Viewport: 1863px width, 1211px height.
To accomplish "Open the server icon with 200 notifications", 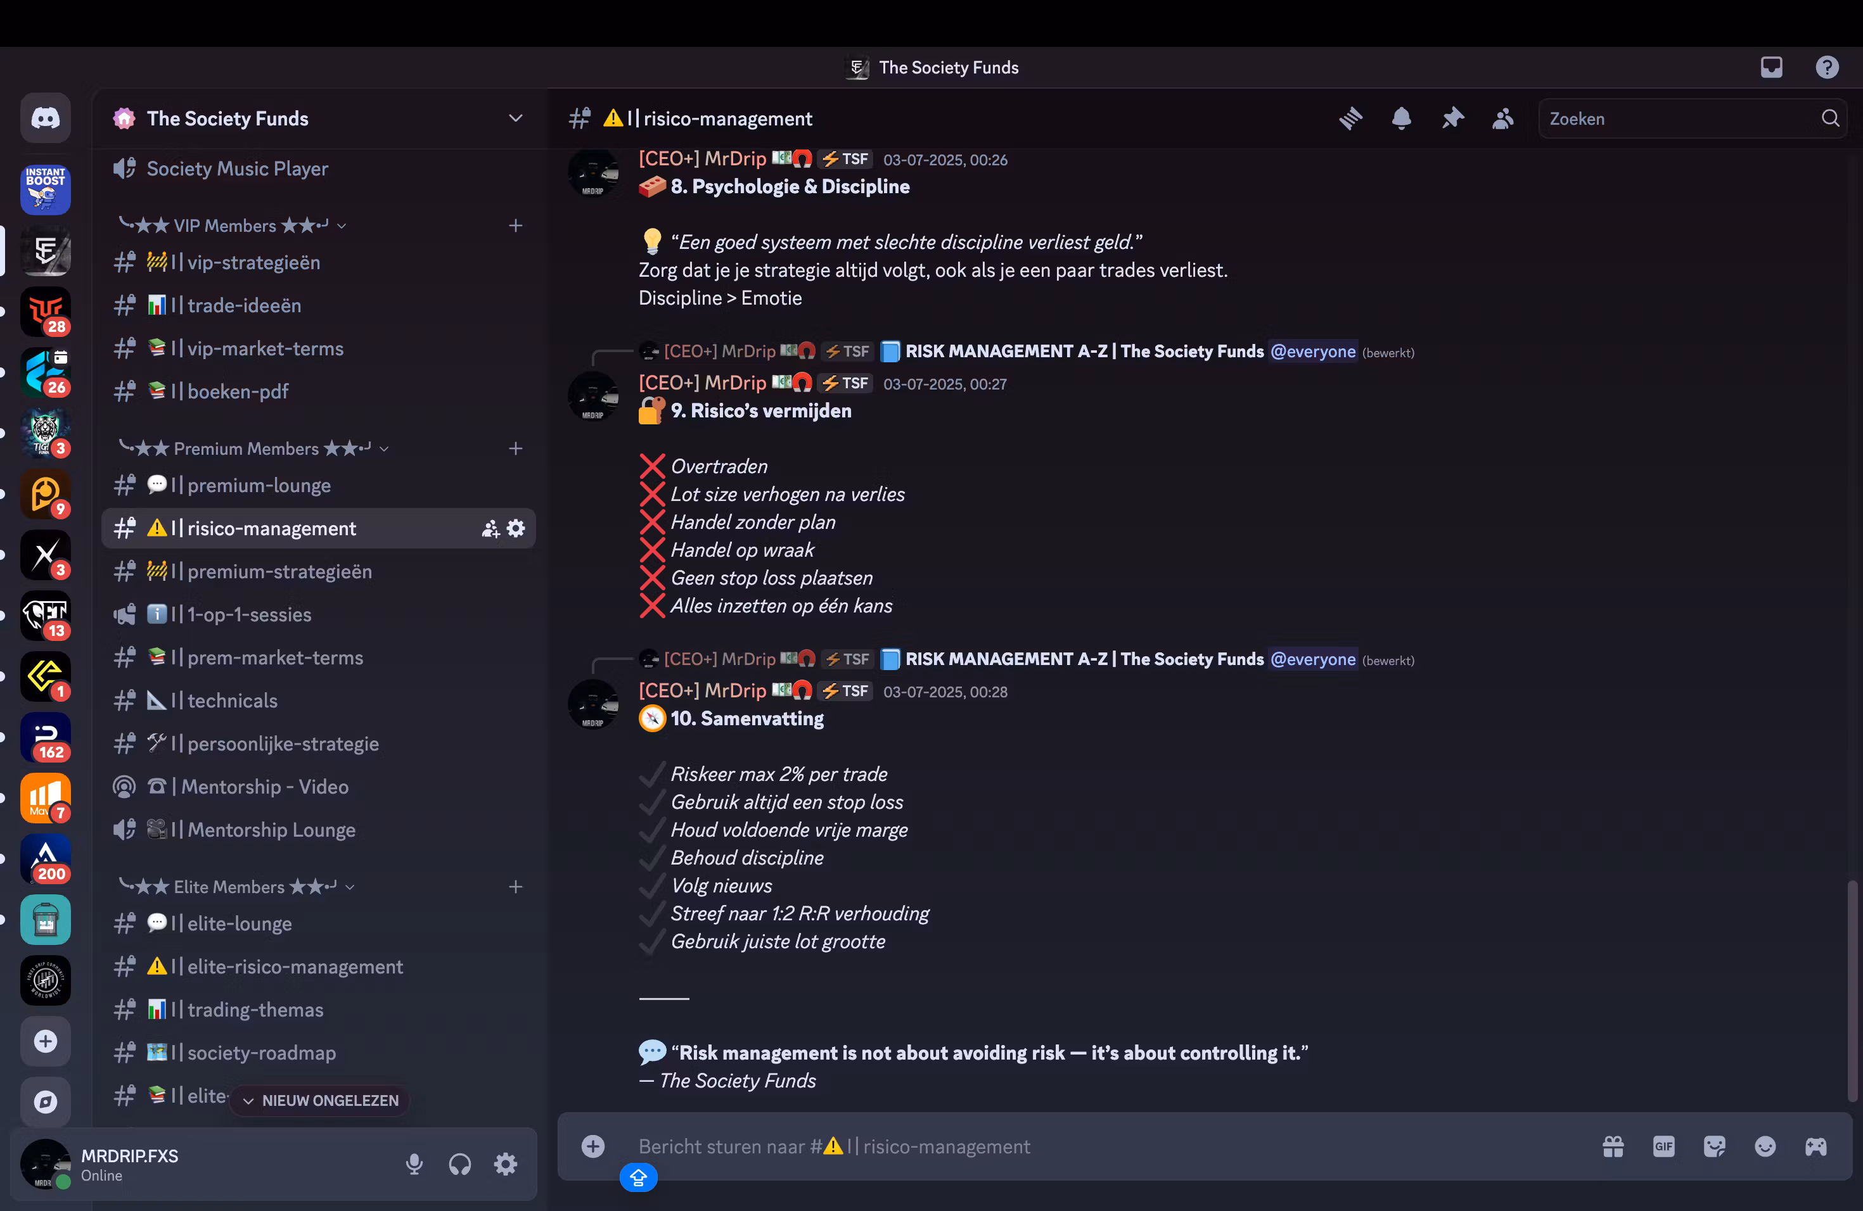I will click(46, 858).
